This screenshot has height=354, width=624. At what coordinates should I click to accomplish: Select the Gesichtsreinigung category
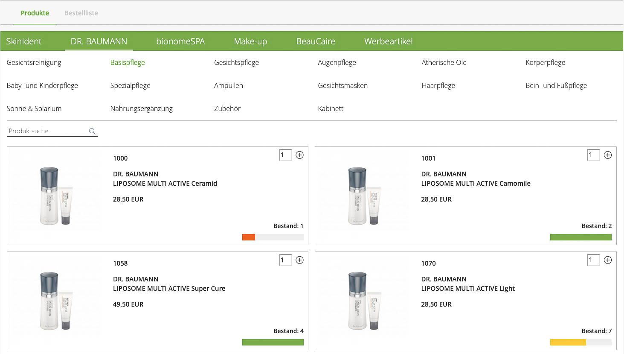point(34,63)
